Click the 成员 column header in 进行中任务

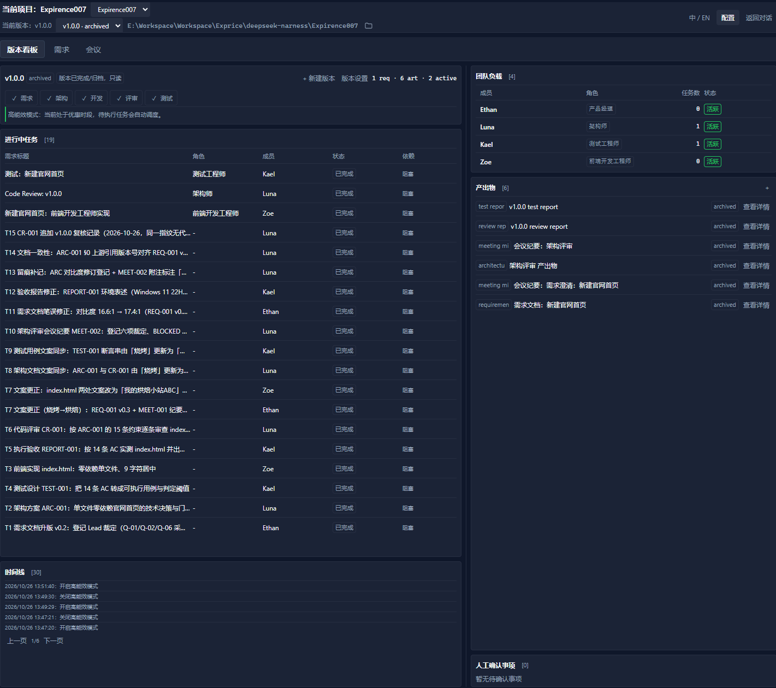coord(268,156)
